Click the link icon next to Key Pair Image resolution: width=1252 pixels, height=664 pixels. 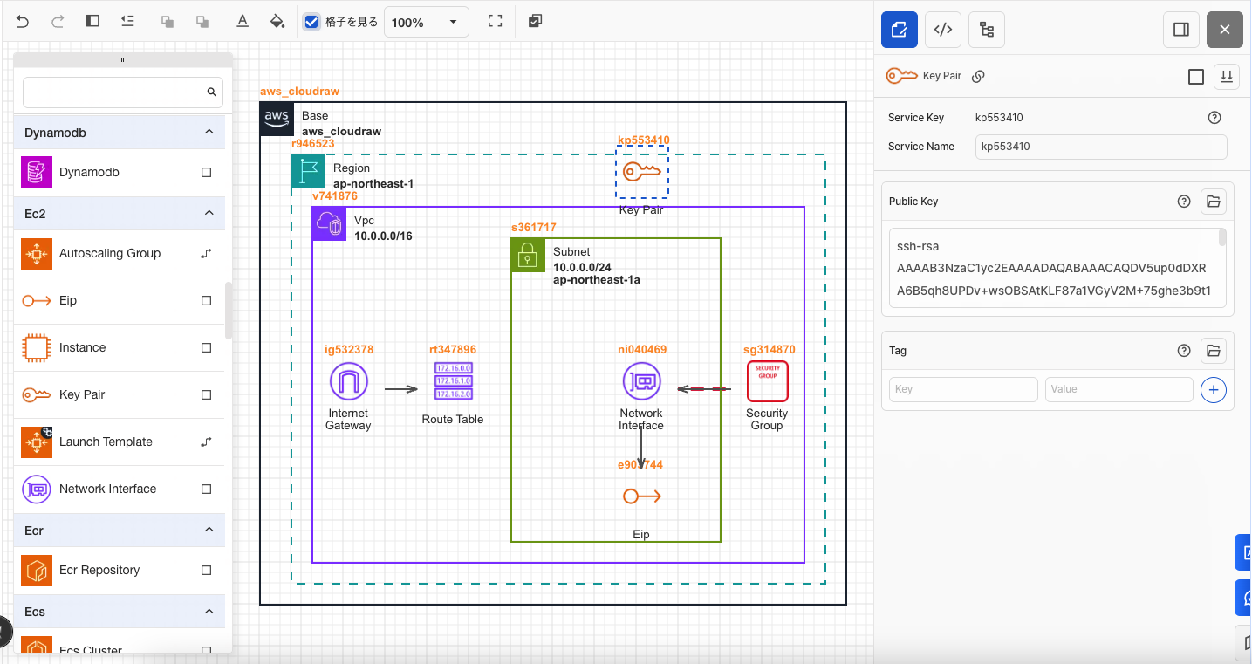click(x=978, y=76)
